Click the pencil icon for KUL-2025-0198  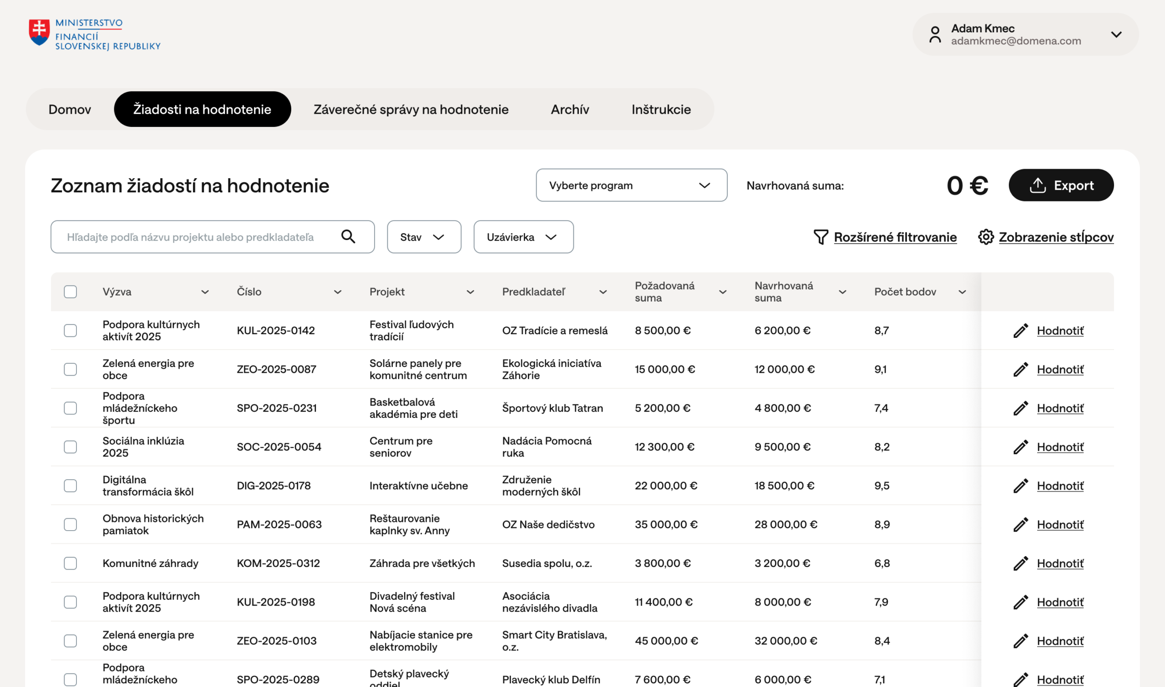tap(1020, 602)
